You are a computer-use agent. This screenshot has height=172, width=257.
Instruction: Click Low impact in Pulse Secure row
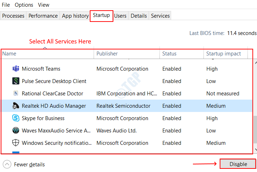211,81
